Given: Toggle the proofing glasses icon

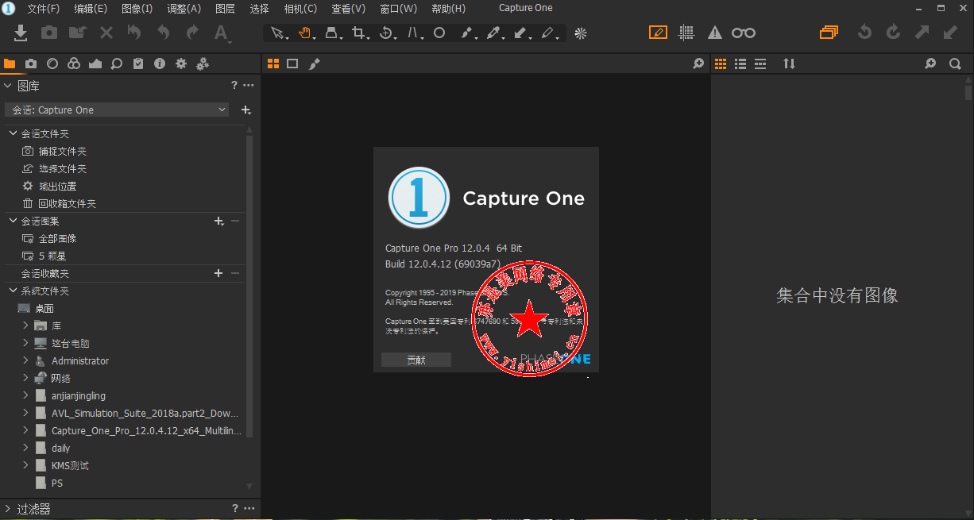Looking at the screenshot, I should 744,33.
